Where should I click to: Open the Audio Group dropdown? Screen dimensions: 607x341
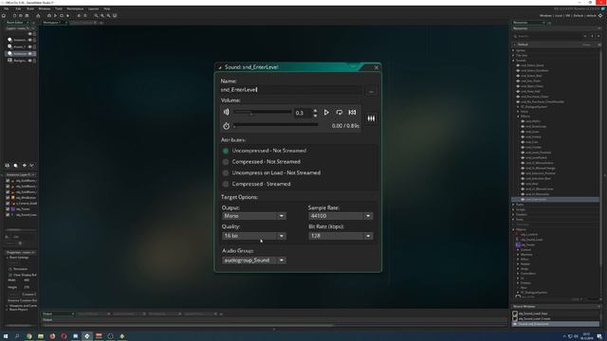[x=254, y=260]
